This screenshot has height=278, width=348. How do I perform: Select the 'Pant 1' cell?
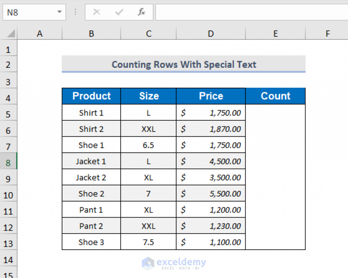click(x=91, y=209)
